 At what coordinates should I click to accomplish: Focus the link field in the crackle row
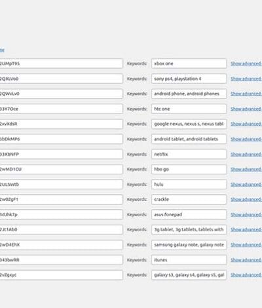tap(61, 199)
